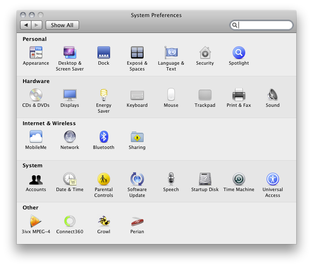Open the Bluetooth preferences
The height and width of the screenshot is (267, 313).
pos(103,137)
